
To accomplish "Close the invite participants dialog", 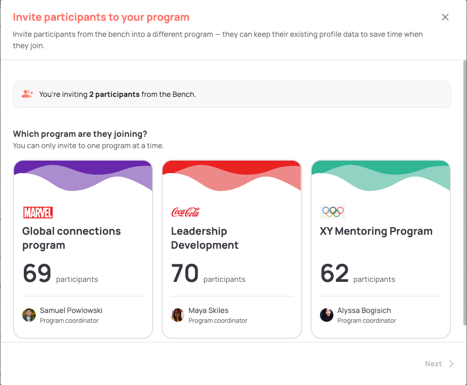I will [x=445, y=17].
